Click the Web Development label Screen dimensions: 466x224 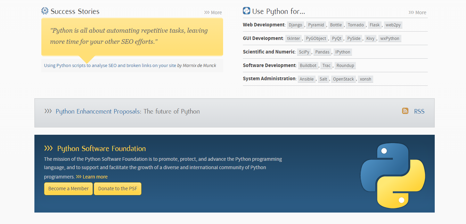tap(264, 25)
